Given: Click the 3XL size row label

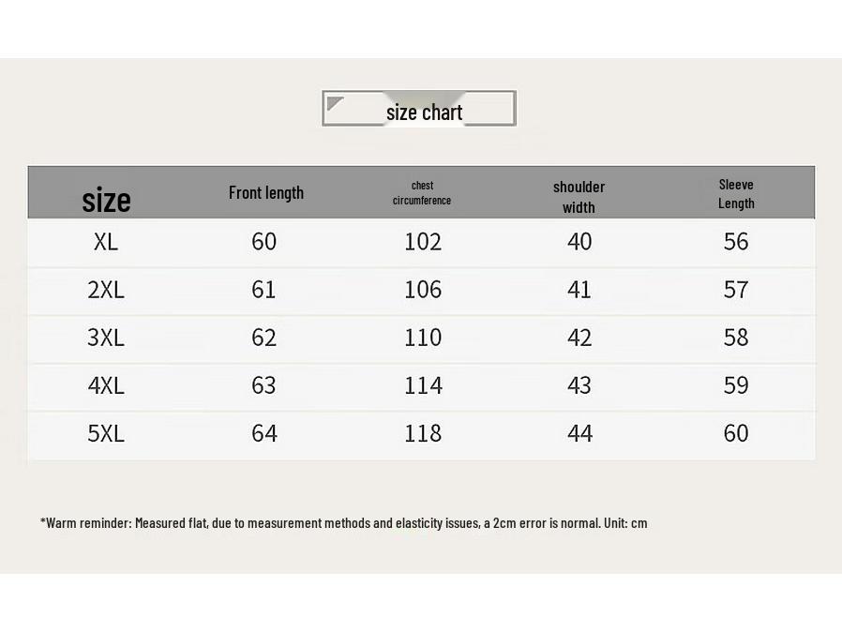Looking at the screenshot, I should pos(106,338).
